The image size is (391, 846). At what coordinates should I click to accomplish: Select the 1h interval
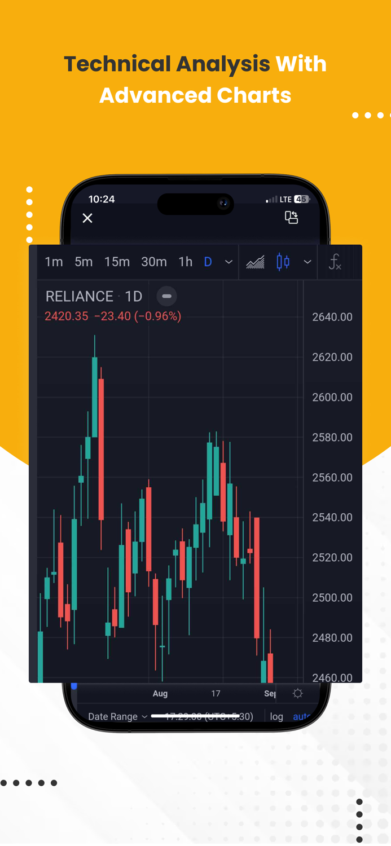(x=185, y=262)
